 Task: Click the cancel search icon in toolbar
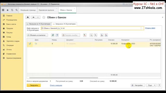(95, 35)
